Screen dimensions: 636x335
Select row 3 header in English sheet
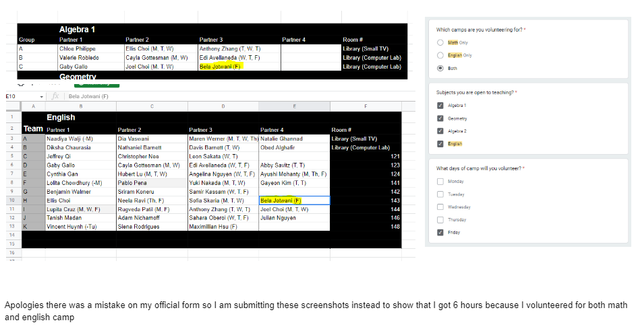12,139
